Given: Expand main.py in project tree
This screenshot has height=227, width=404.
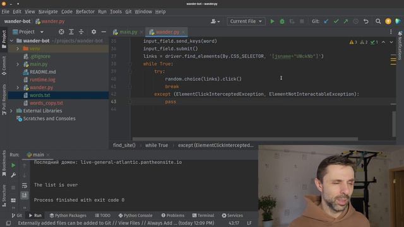Looking at the screenshot, I should coord(18,64).
